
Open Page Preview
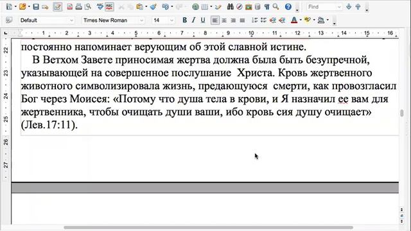point(88,7)
